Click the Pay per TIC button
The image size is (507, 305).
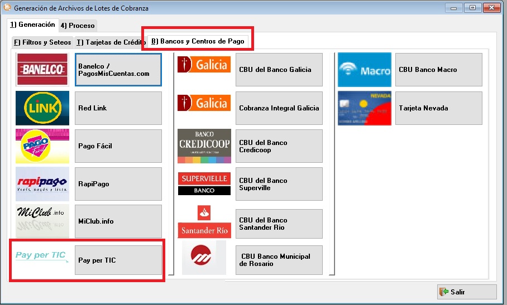(118, 260)
